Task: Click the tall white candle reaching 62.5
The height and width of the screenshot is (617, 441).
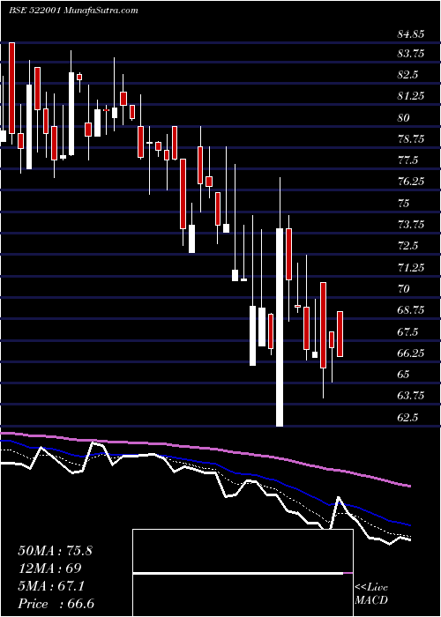Action: (280, 327)
